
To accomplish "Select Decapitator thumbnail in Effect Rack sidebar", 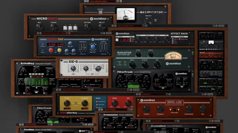I will click(x=211, y=45).
